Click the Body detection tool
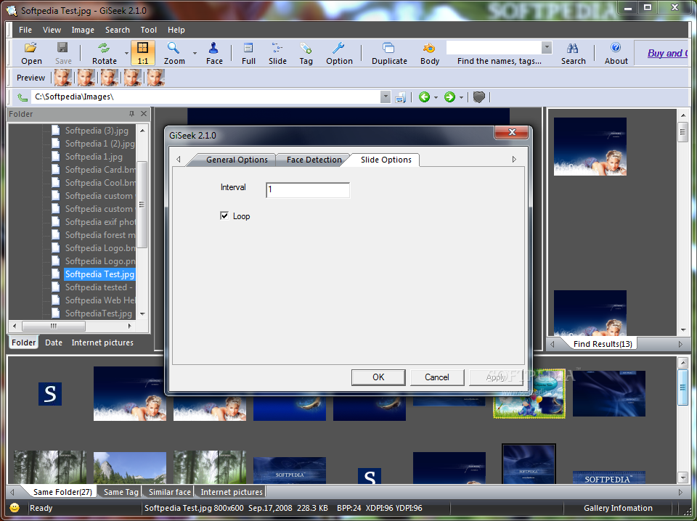The width and height of the screenshot is (697, 521). (x=430, y=53)
